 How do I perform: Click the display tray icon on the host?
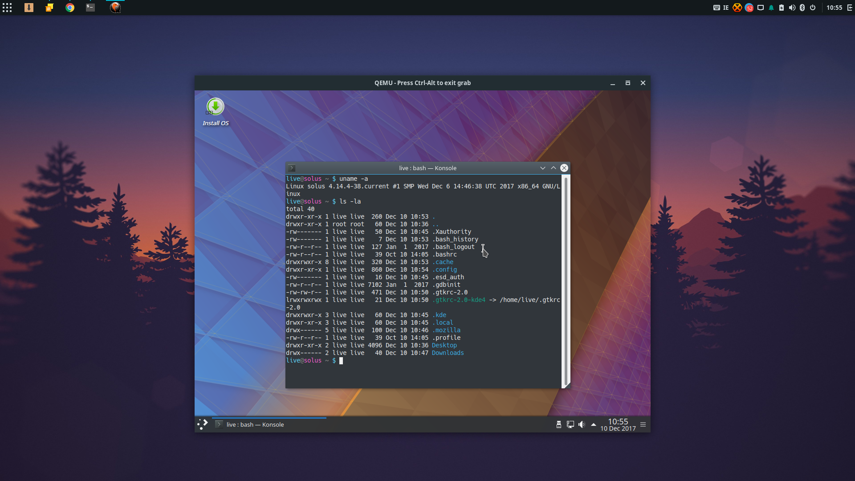tap(761, 8)
